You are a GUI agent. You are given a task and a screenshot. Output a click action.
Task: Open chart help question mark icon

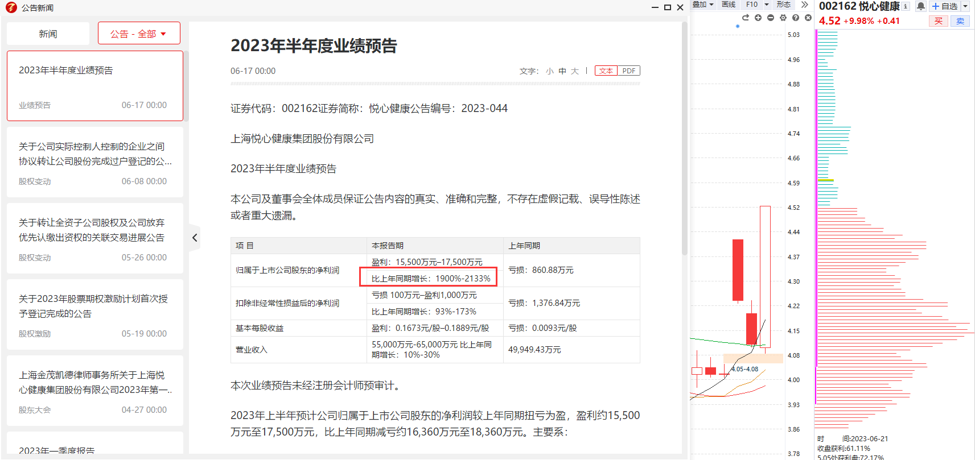[796, 18]
